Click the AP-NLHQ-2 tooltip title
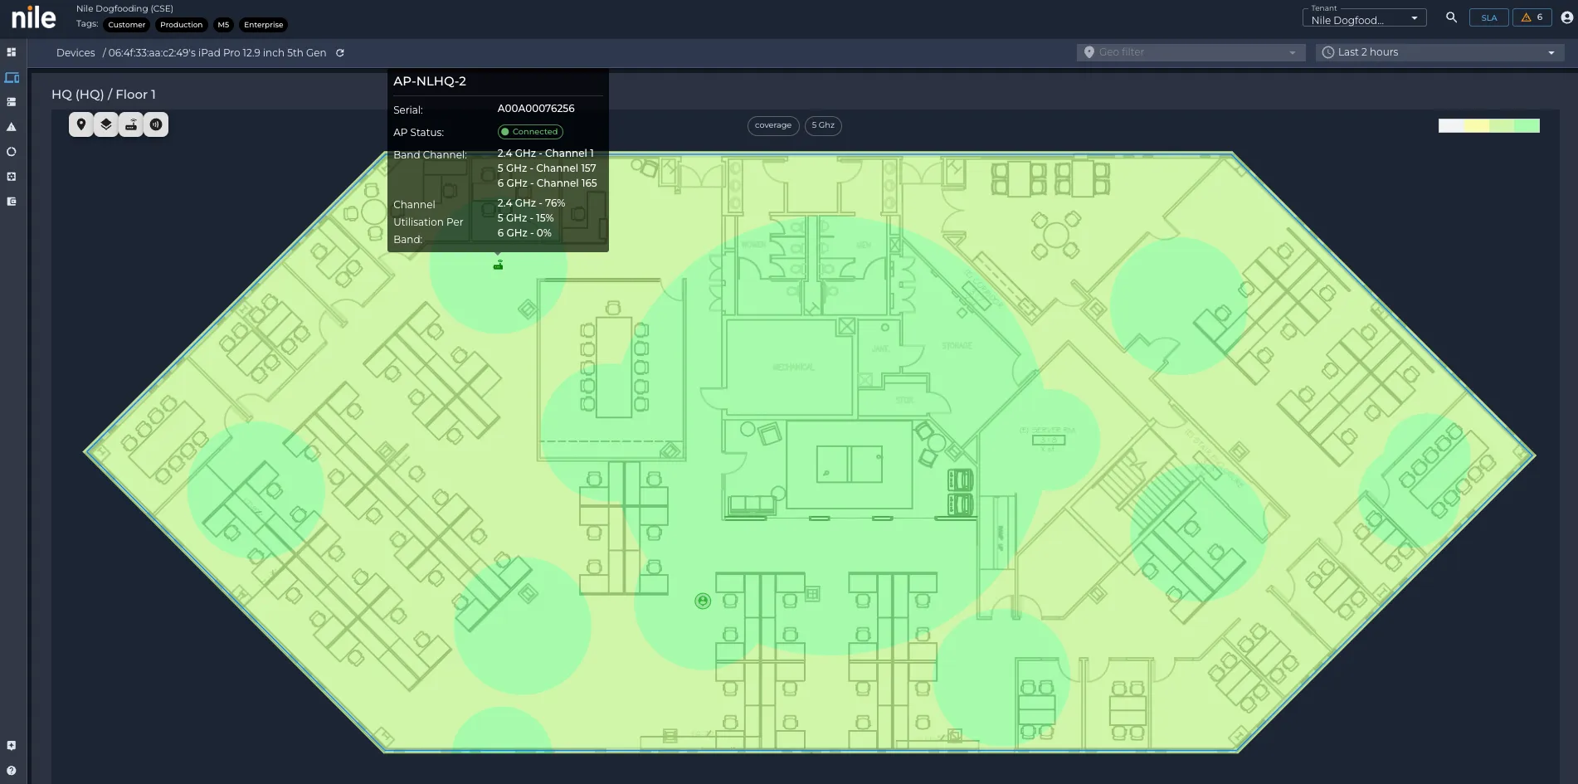The height and width of the screenshot is (784, 1578). pyautogui.click(x=430, y=81)
